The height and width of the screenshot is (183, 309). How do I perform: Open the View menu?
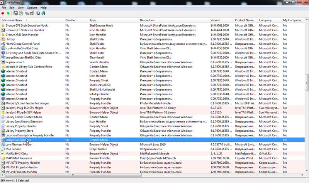pos(20,8)
